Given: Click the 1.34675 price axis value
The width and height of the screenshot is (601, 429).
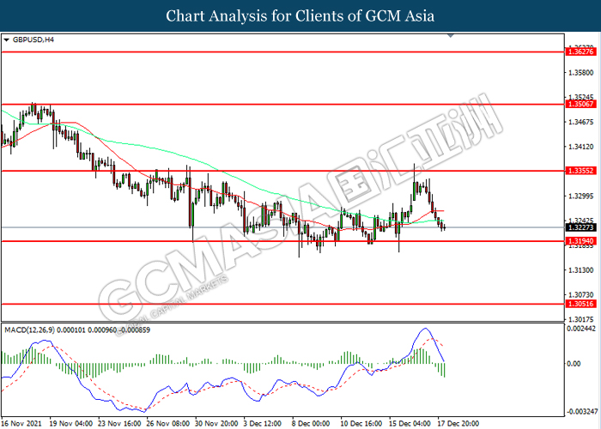Looking at the screenshot, I should pyautogui.click(x=580, y=122).
